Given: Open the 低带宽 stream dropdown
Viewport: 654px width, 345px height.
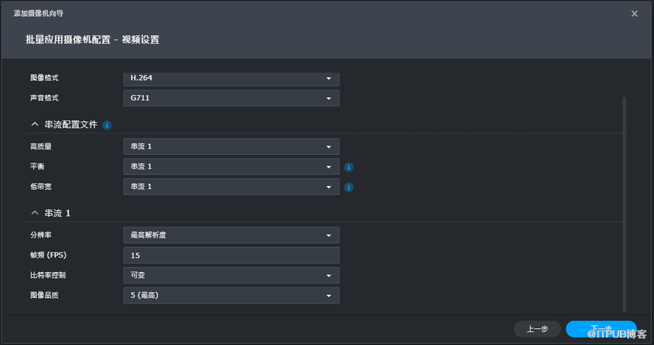Looking at the screenshot, I should pos(231,187).
